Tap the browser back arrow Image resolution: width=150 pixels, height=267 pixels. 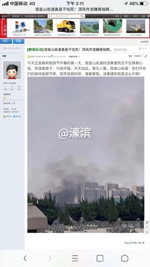click(x=25, y=258)
